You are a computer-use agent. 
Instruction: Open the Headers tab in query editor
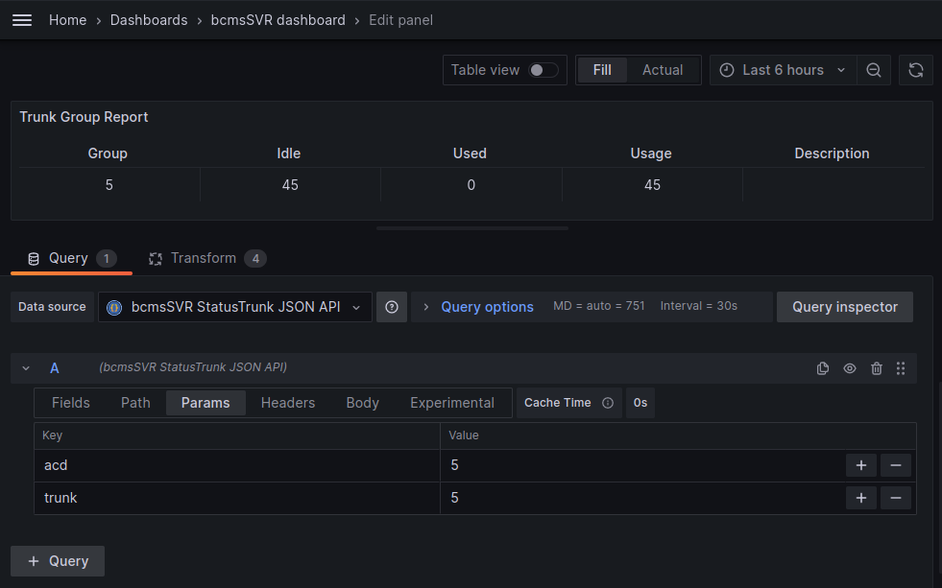coord(288,403)
